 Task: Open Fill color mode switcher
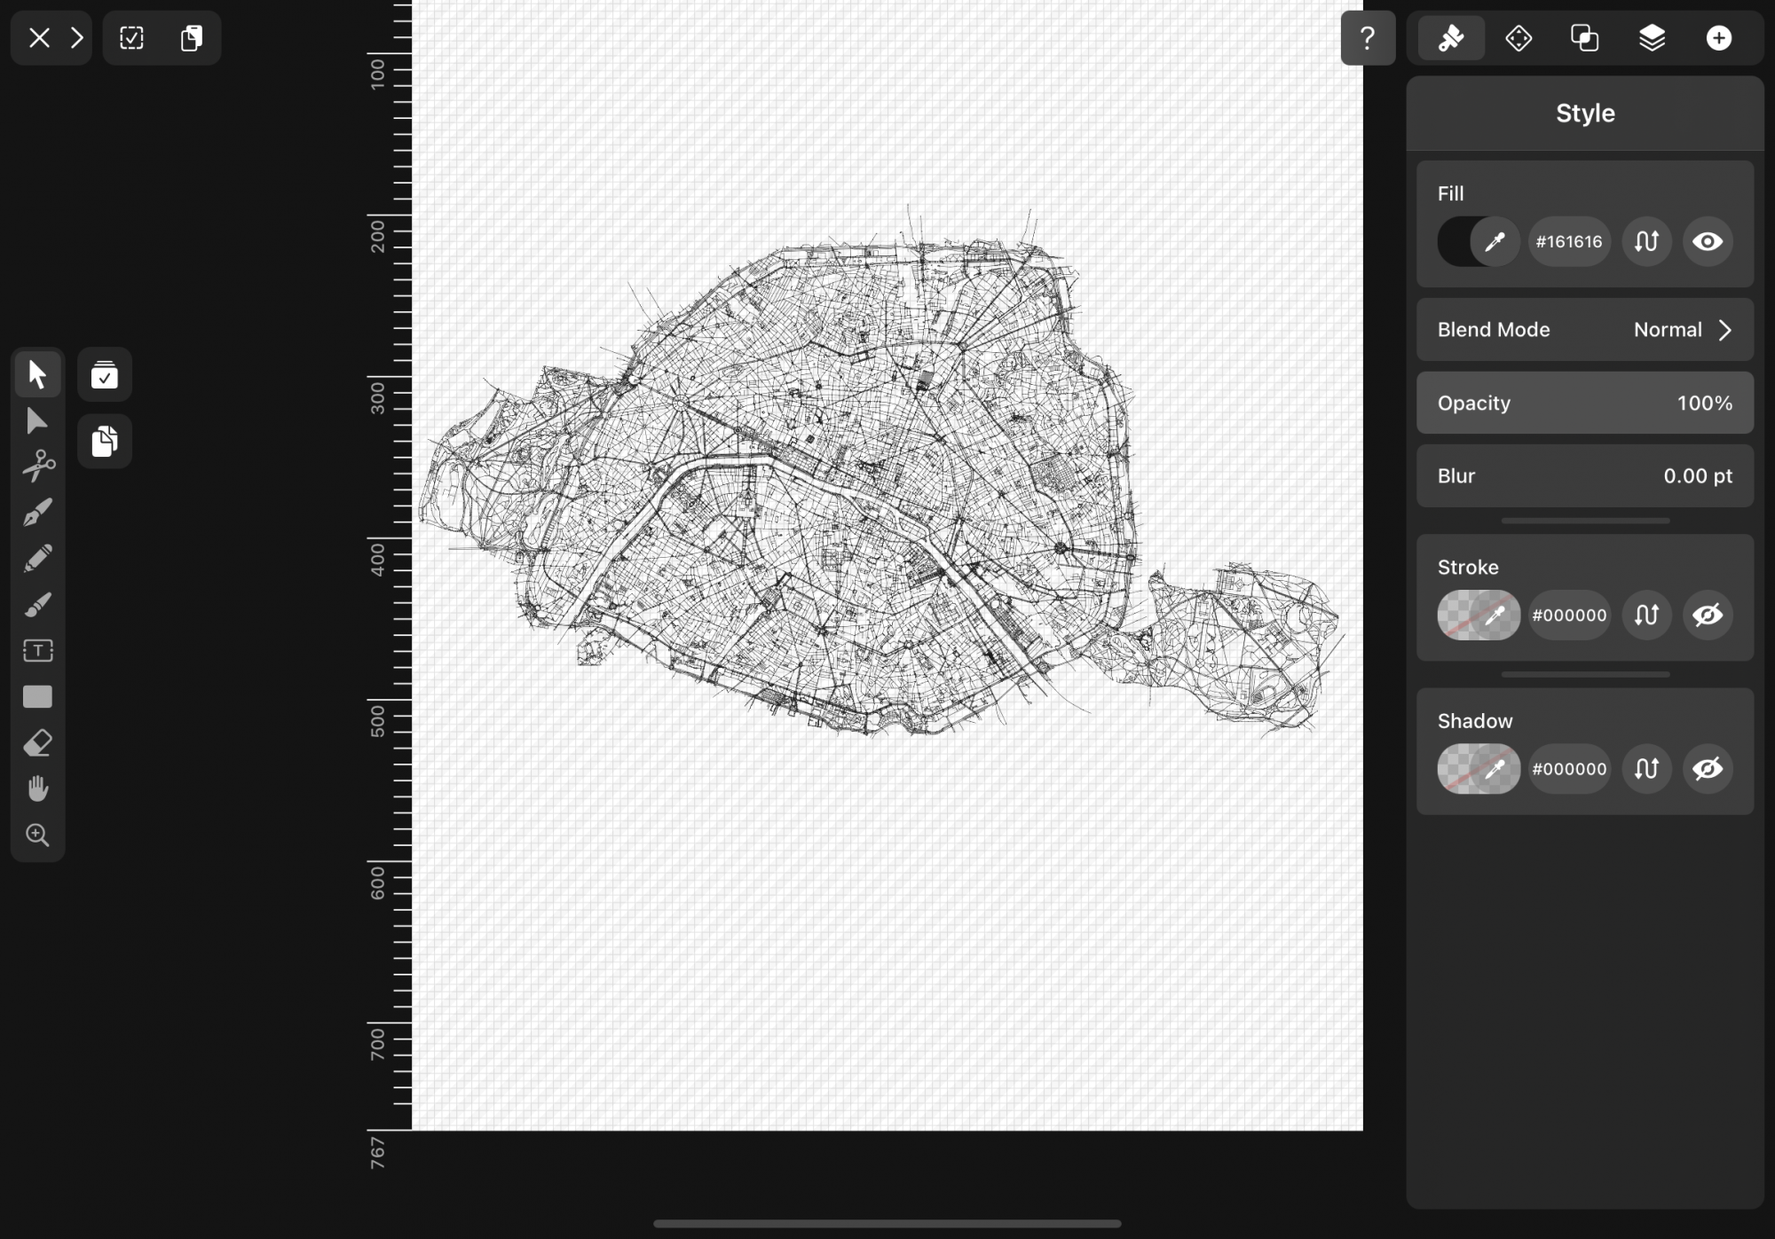[1646, 241]
